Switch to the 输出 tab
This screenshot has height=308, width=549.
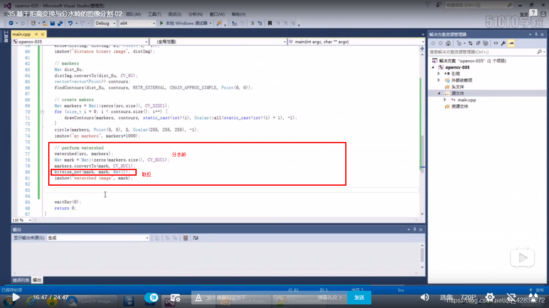click(37, 280)
